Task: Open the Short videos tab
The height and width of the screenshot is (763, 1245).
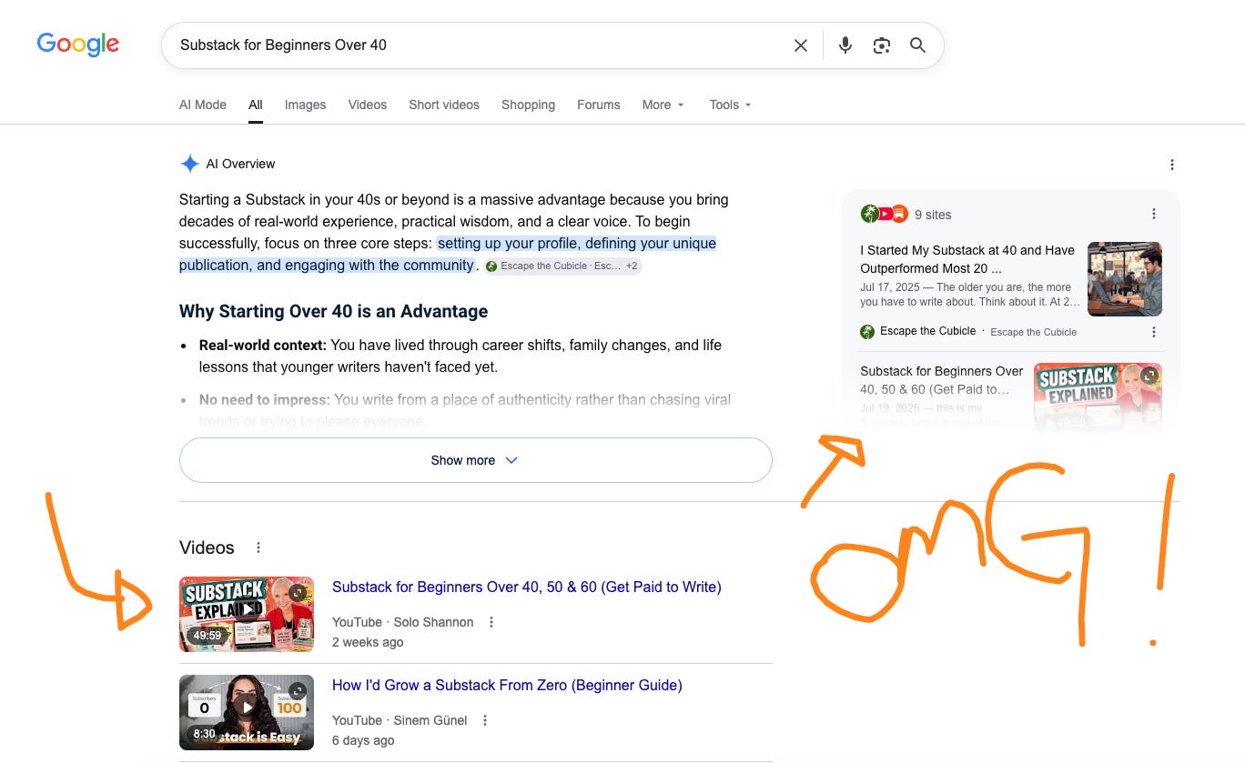Action: tap(444, 105)
